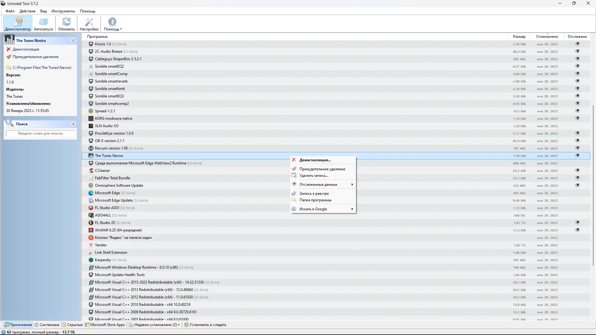This screenshot has width=596, height=335.
Task: Open the Недавно установленные dropdown
Action: pos(154,325)
